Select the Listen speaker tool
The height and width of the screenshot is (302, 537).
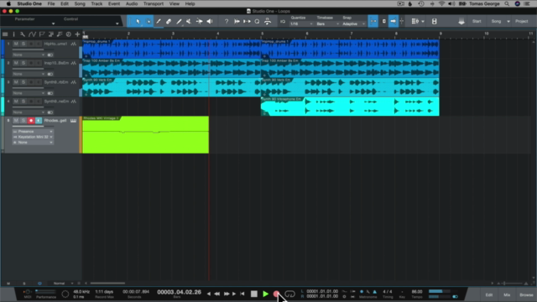210,21
